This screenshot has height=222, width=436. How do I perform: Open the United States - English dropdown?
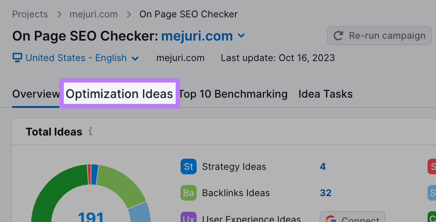(76, 58)
